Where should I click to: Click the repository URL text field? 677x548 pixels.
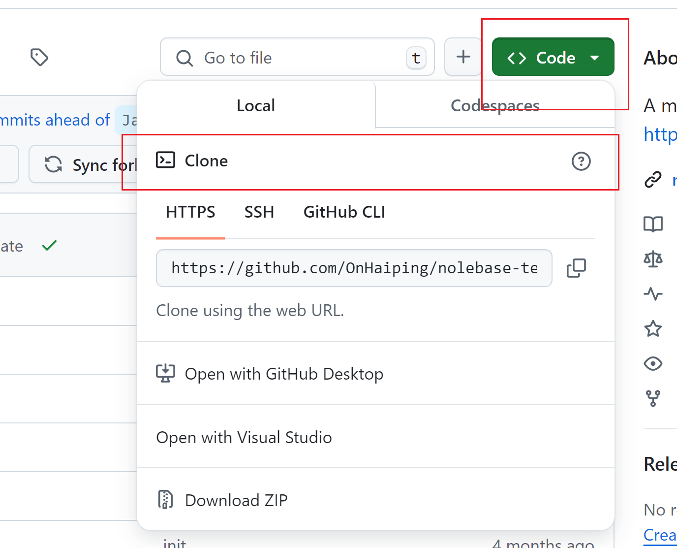click(354, 268)
